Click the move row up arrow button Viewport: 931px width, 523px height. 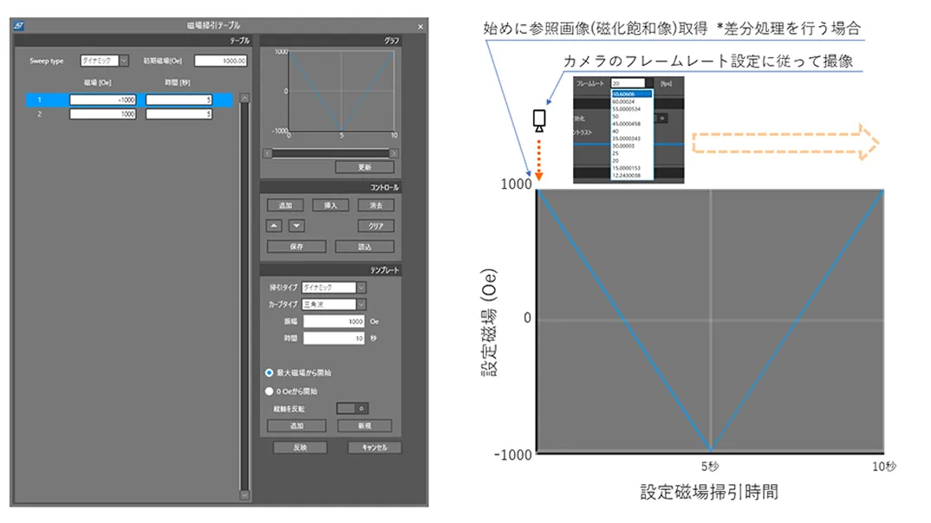(x=274, y=226)
